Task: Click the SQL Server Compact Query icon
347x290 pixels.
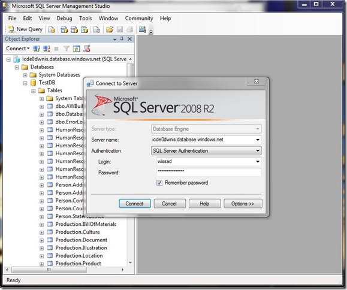Action: tap(96, 29)
